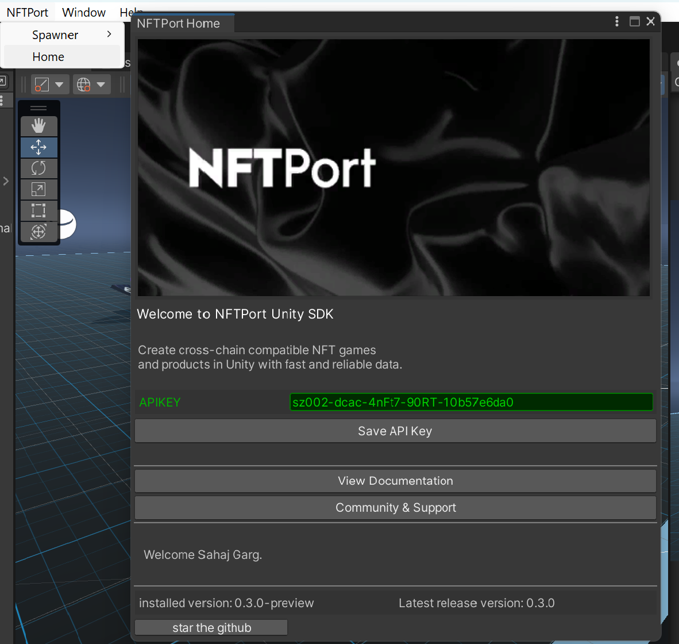
Task: Select the Scale tool
Action: (38, 189)
